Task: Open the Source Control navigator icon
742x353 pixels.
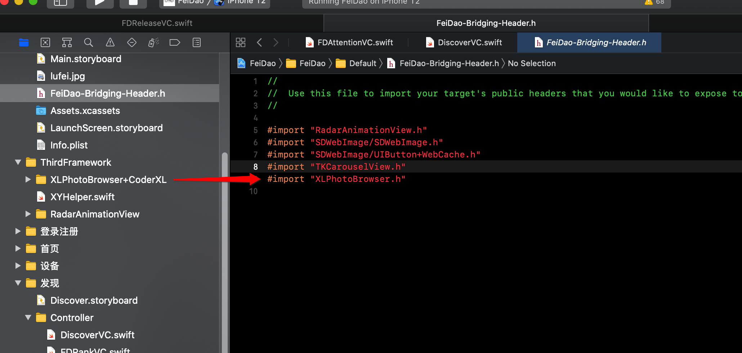Action: click(x=45, y=42)
